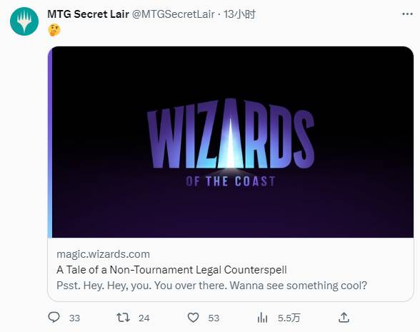Open the 13小时 timestamp link
The image size is (420, 332).
click(x=239, y=14)
